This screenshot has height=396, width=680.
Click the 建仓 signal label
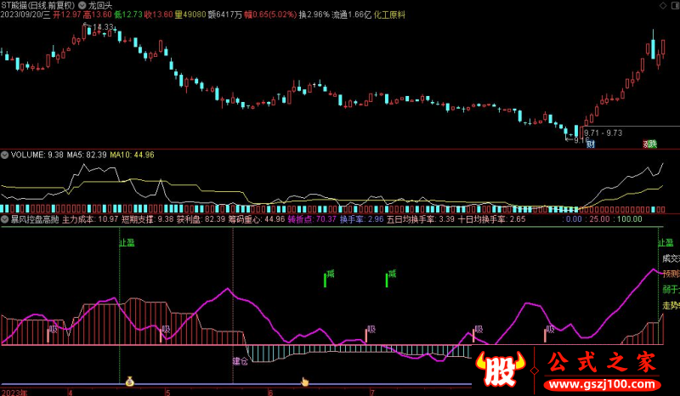pyautogui.click(x=241, y=360)
